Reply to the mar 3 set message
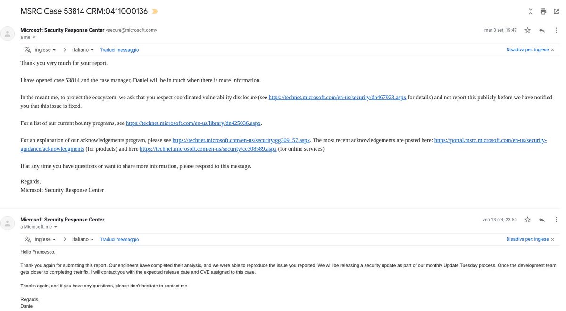 pos(542,30)
